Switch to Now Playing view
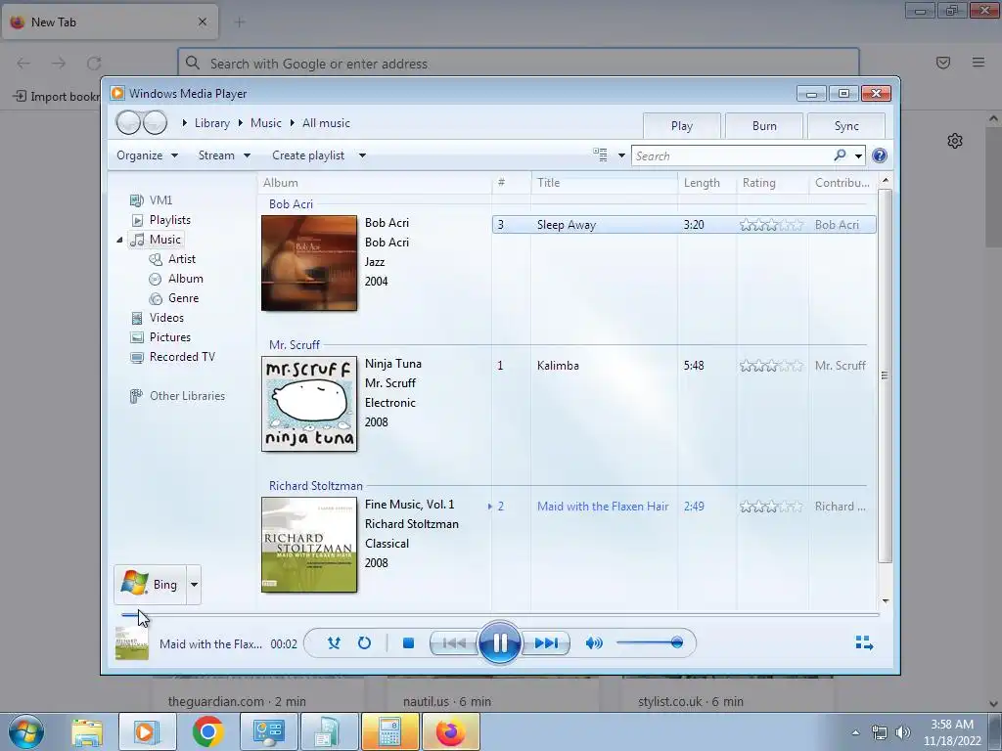This screenshot has width=1002, height=751. tap(864, 643)
